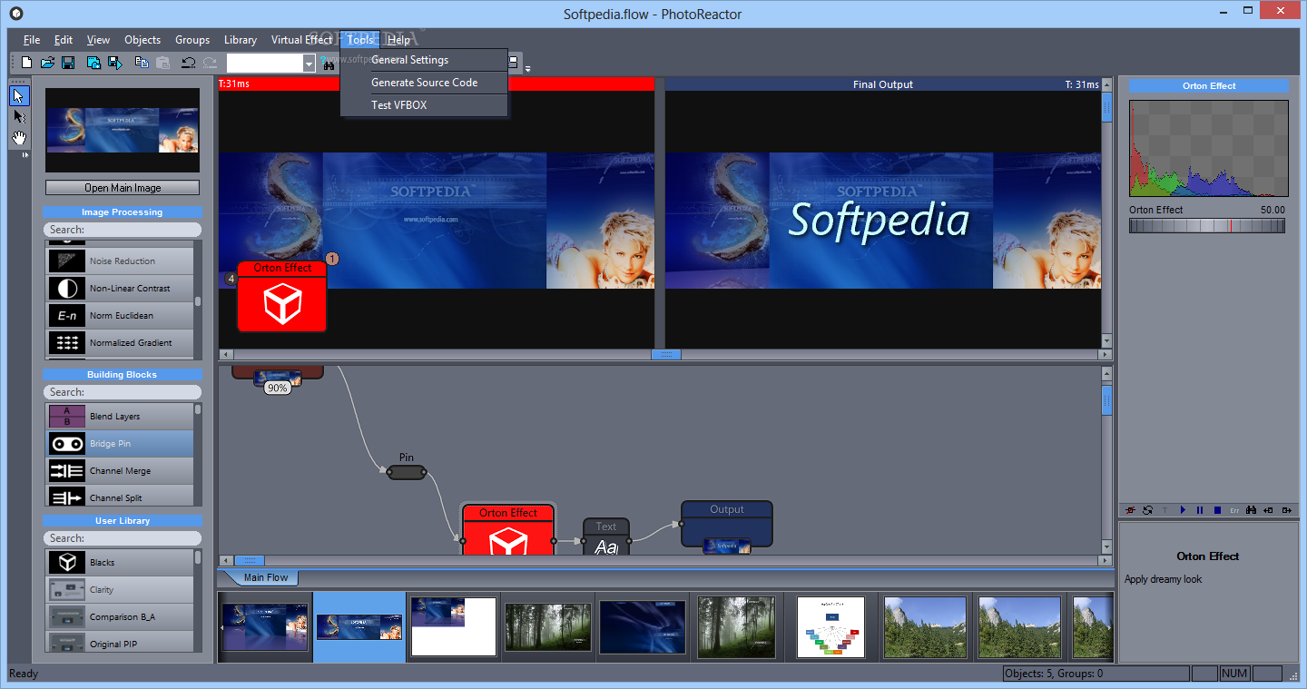Click the Redo arrow in the toolbar

pos(210,63)
